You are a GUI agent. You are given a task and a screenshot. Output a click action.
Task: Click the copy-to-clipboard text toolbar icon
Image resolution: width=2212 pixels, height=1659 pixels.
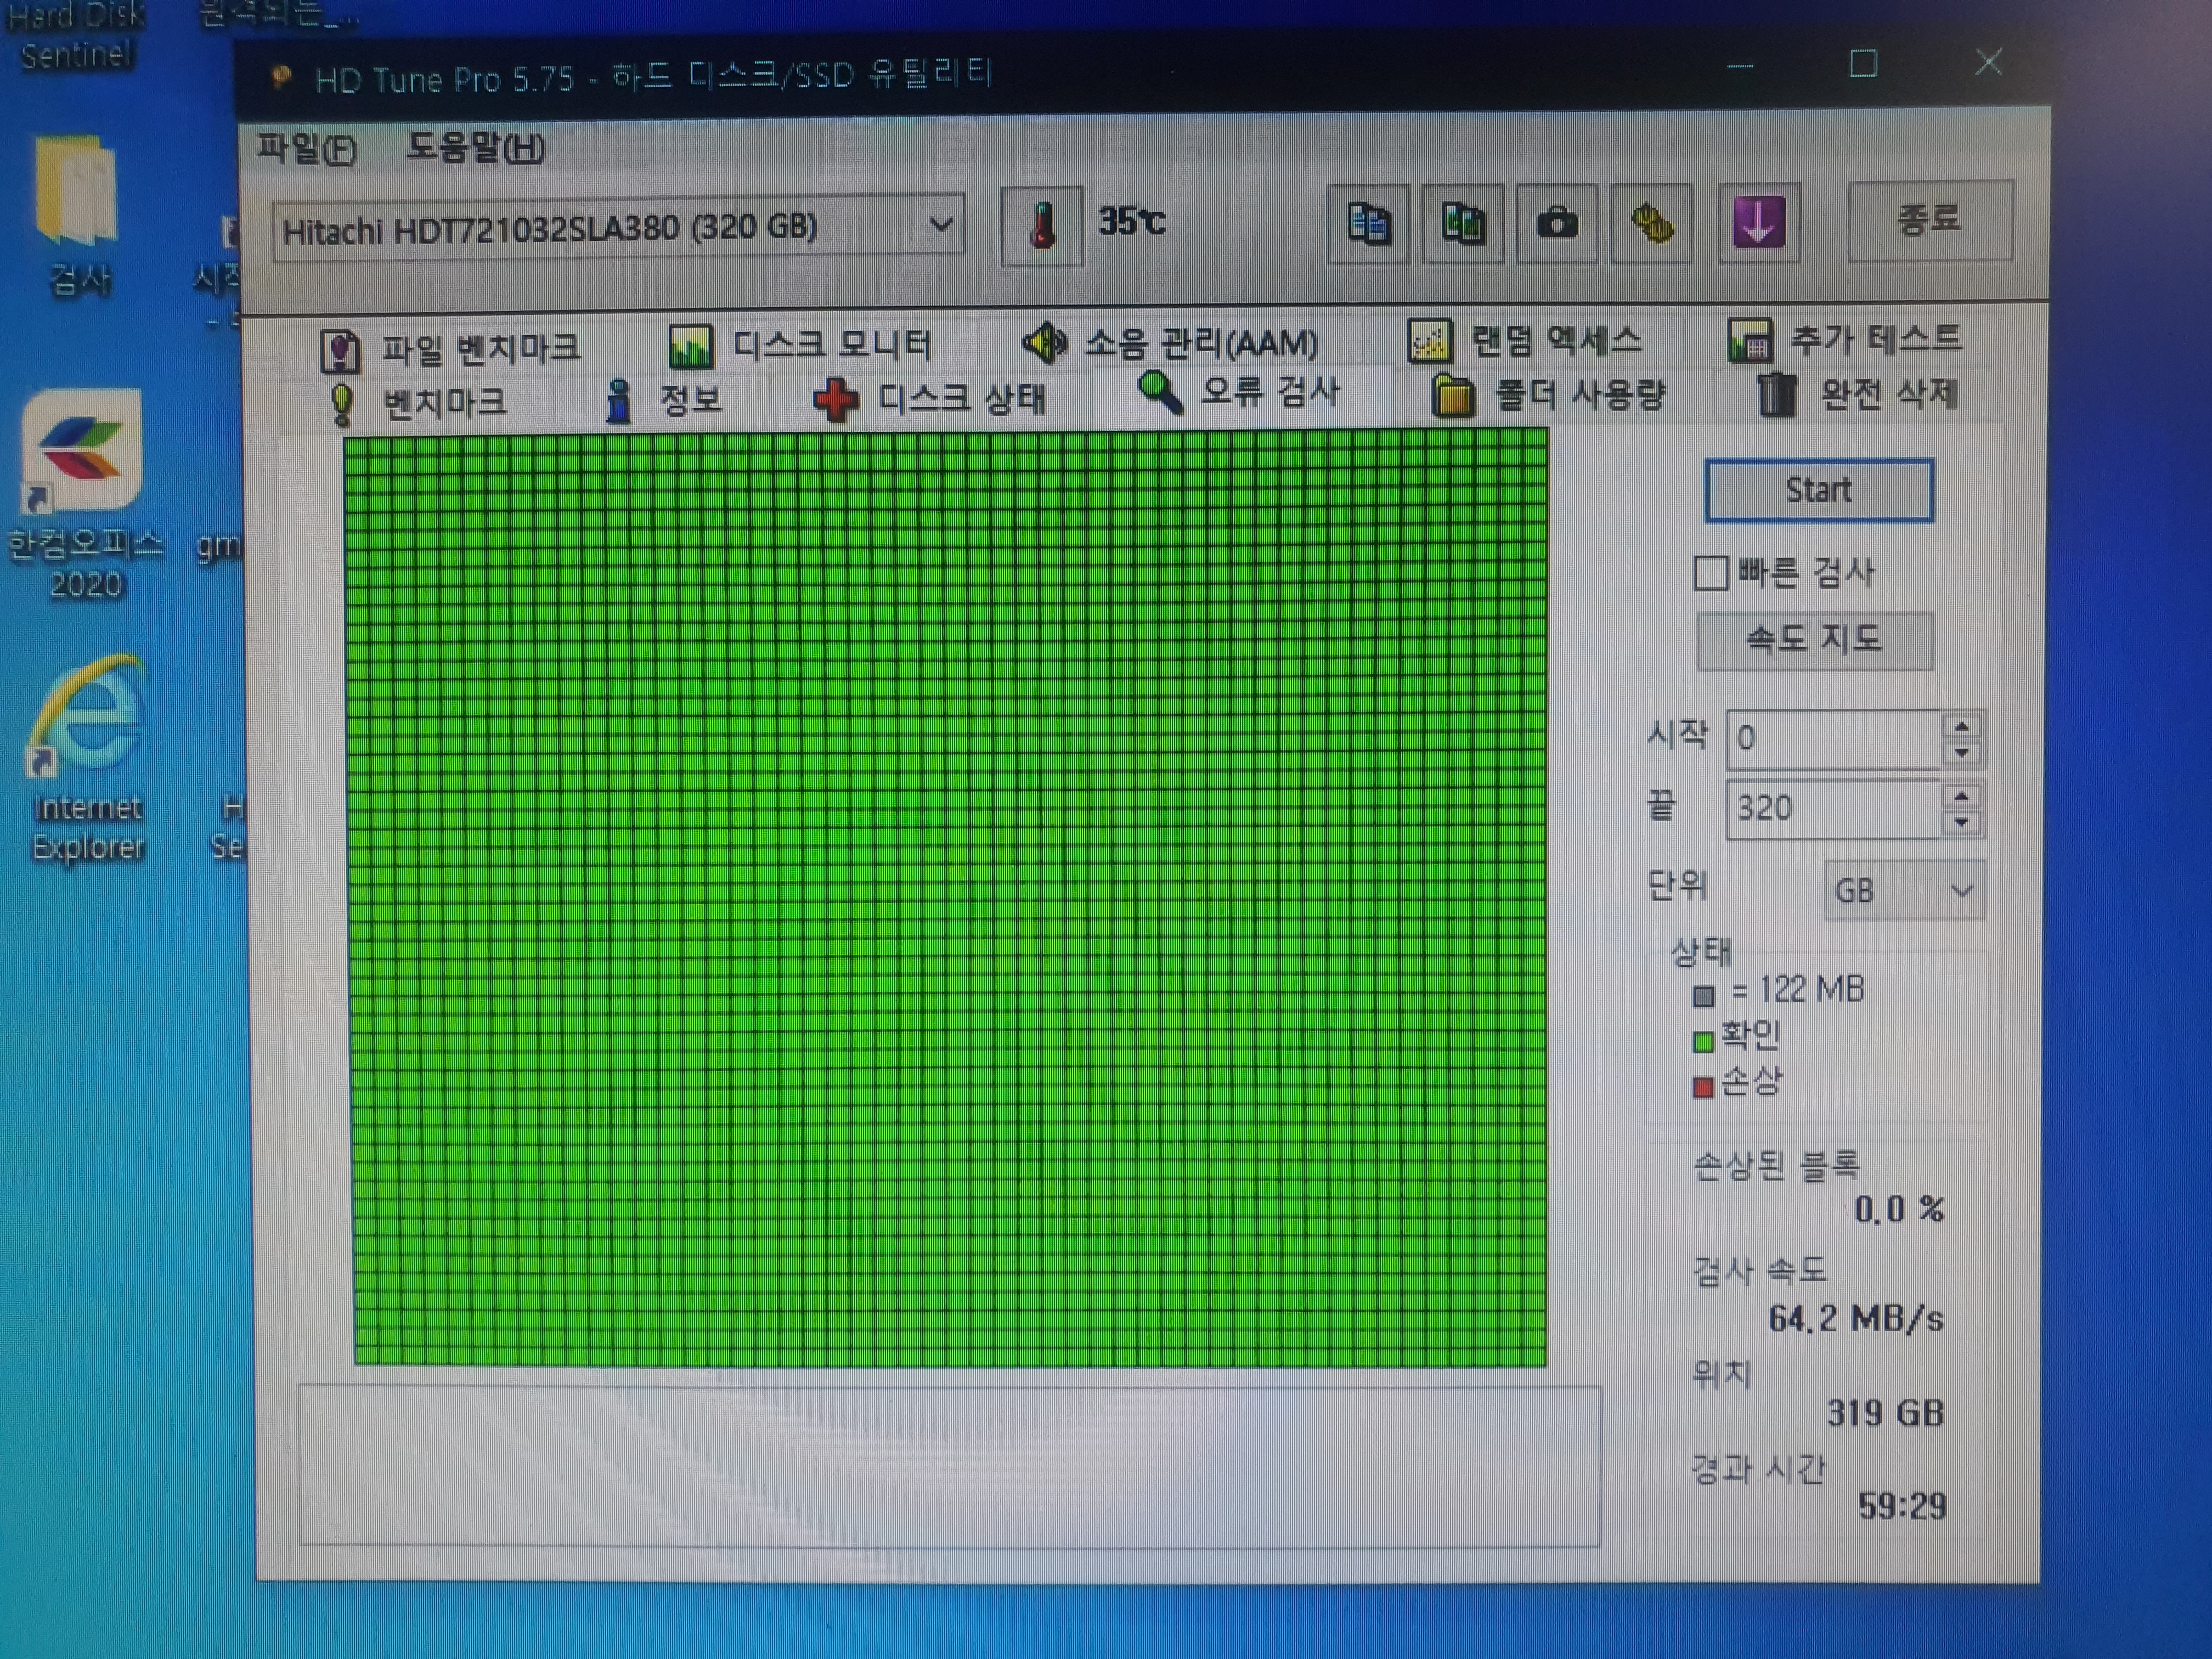tap(1368, 224)
